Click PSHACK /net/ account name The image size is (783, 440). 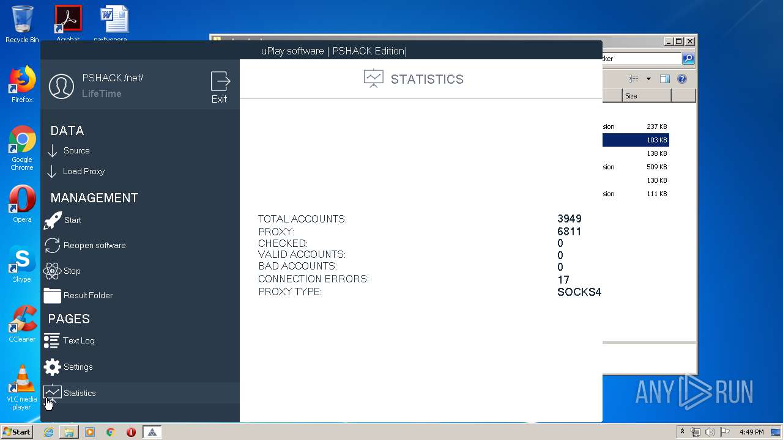tap(113, 78)
